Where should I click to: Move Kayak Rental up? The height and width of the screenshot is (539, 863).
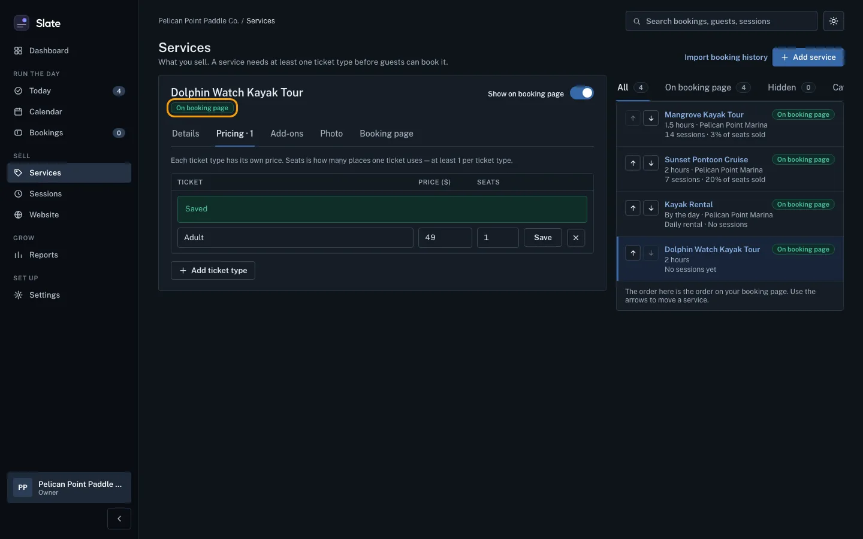(633, 208)
